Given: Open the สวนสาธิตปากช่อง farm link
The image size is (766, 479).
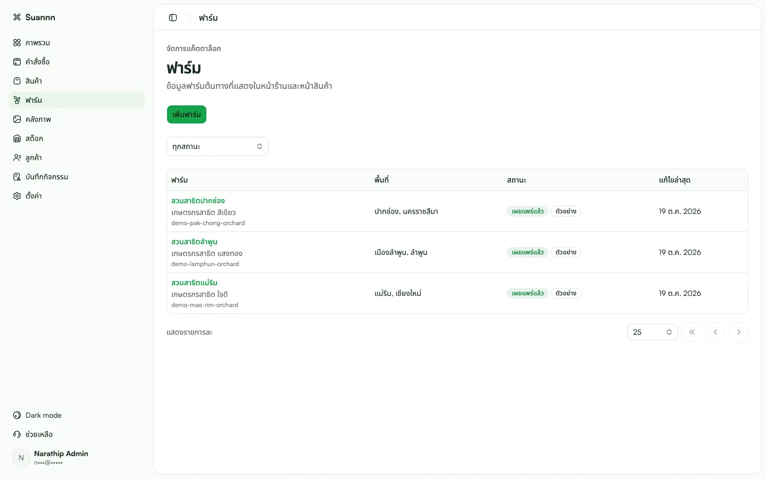Looking at the screenshot, I should click(198, 201).
